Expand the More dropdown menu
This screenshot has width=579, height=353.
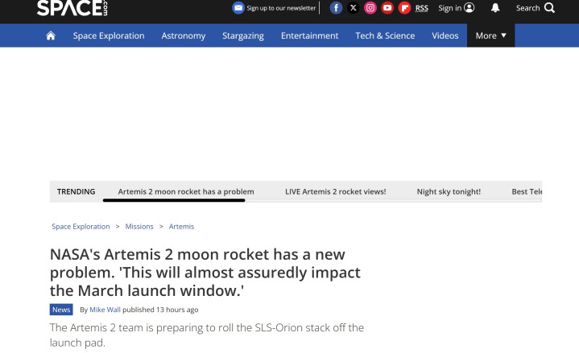pyautogui.click(x=490, y=35)
